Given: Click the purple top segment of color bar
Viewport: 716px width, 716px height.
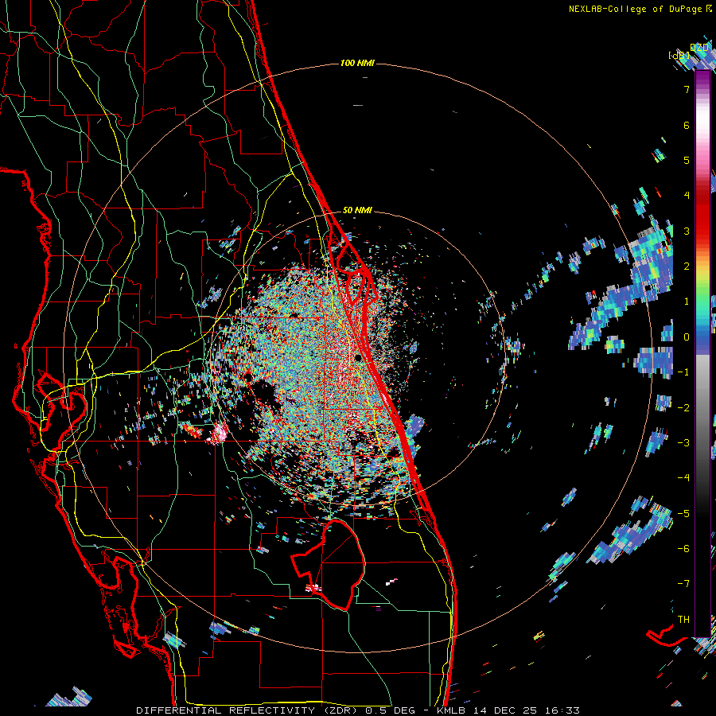Looking at the screenshot, I should click(702, 80).
